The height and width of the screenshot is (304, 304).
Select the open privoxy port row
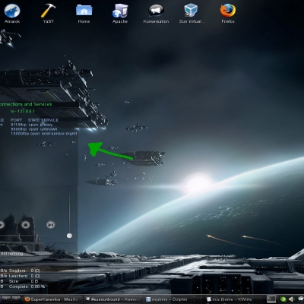pyautogui.click(x=31, y=125)
